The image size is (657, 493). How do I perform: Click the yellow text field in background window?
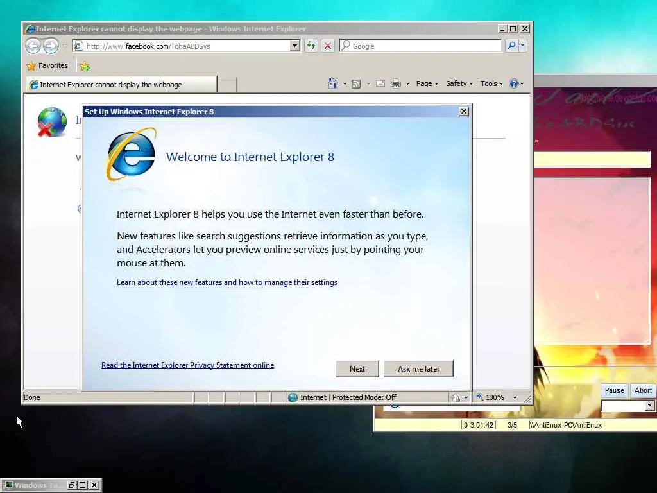pos(592,159)
